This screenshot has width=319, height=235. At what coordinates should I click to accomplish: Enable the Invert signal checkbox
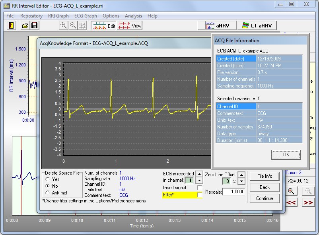click(x=200, y=188)
